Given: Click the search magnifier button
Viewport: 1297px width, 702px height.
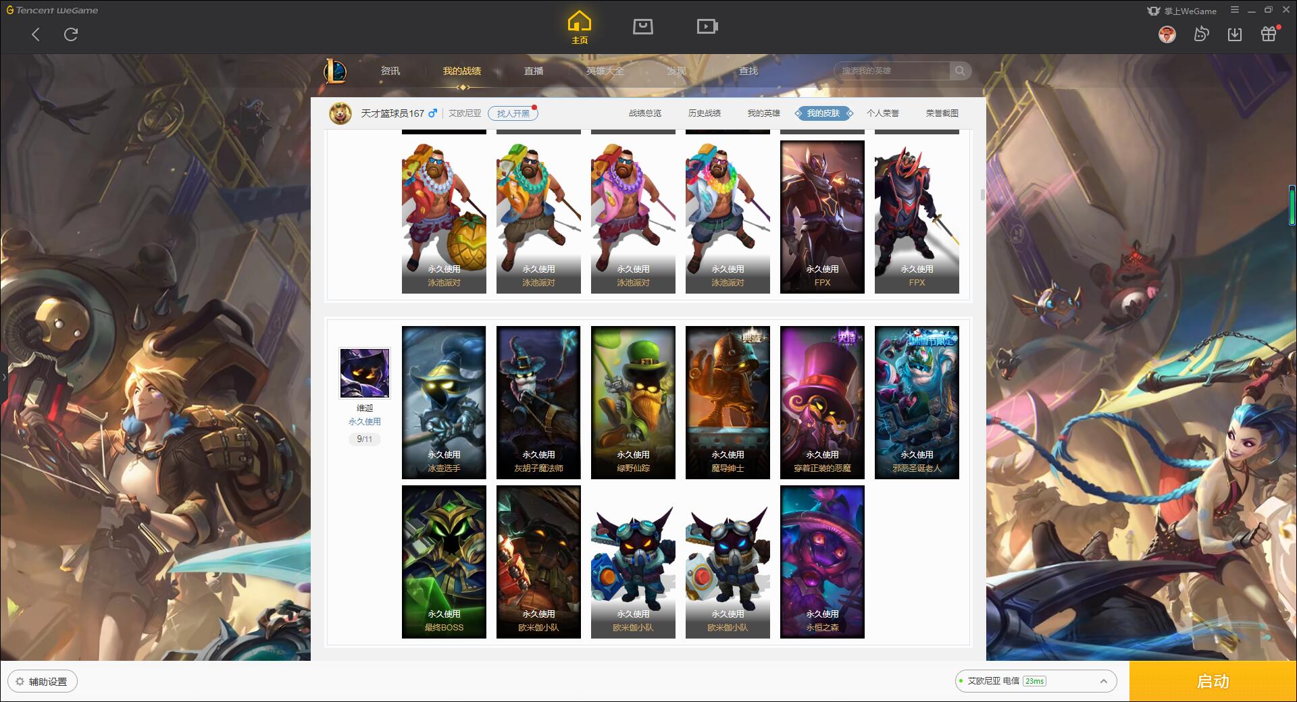Looking at the screenshot, I should click(960, 71).
